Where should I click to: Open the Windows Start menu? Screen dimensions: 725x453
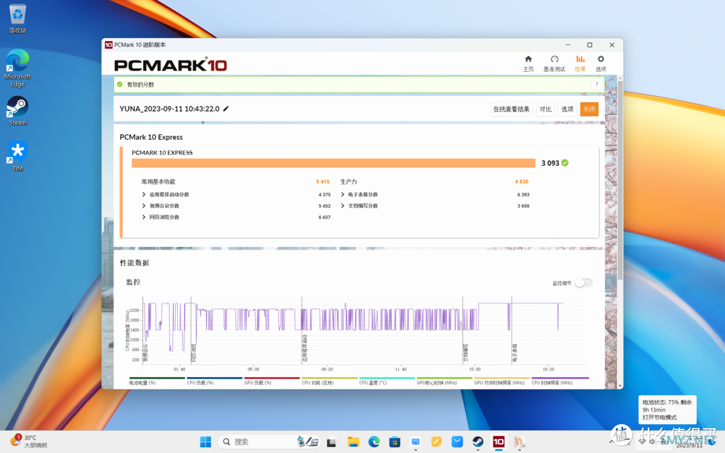[x=206, y=442]
